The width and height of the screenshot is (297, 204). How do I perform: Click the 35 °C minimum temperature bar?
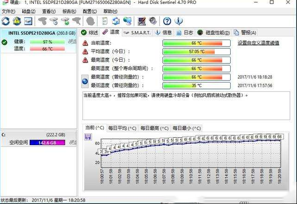point(197,85)
